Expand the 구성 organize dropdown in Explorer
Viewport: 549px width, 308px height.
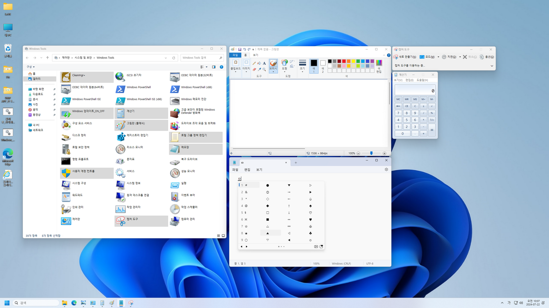coord(31,67)
